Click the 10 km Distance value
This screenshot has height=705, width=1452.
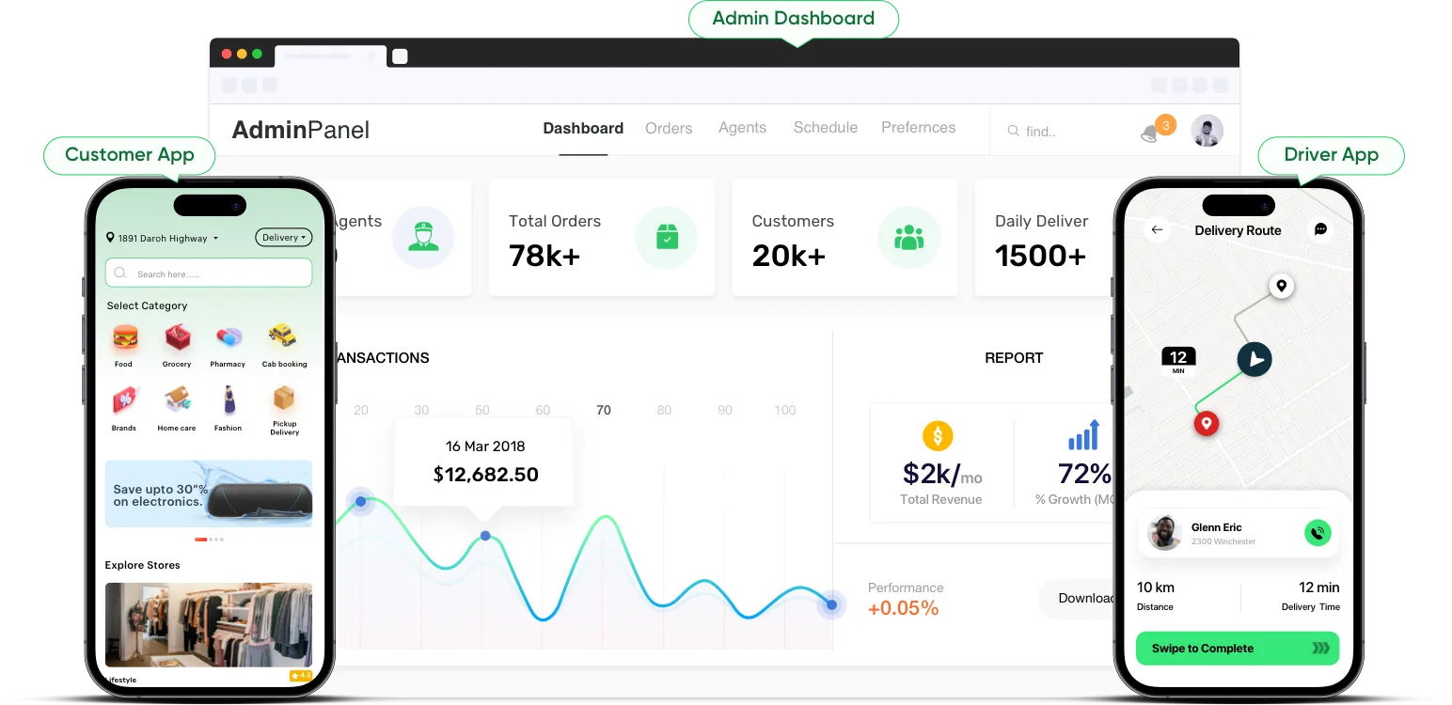click(x=1156, y=587)
